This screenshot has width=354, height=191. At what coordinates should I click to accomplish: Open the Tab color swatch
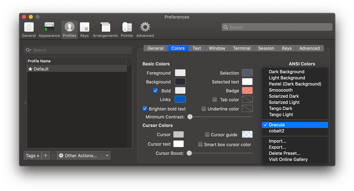tap(247, 99)
